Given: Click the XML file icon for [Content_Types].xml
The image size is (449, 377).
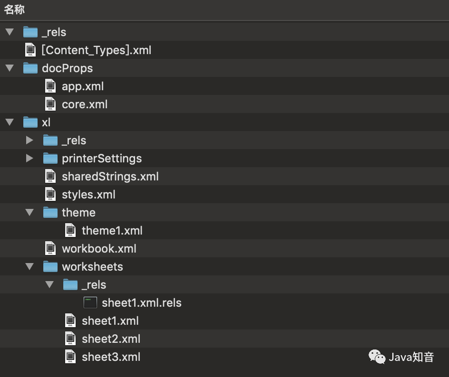Looking at the screenshot, I should (30, 50).
